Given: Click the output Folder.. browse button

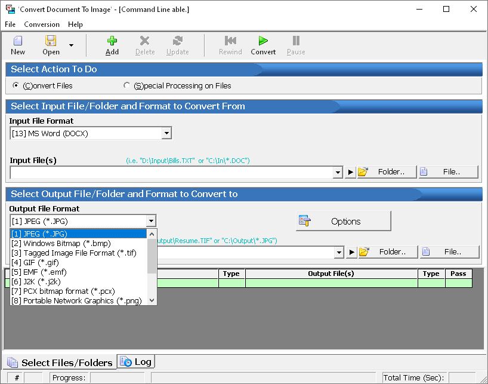Looking at the screenshot, I should pyautogui.click(x=387, y=252).
